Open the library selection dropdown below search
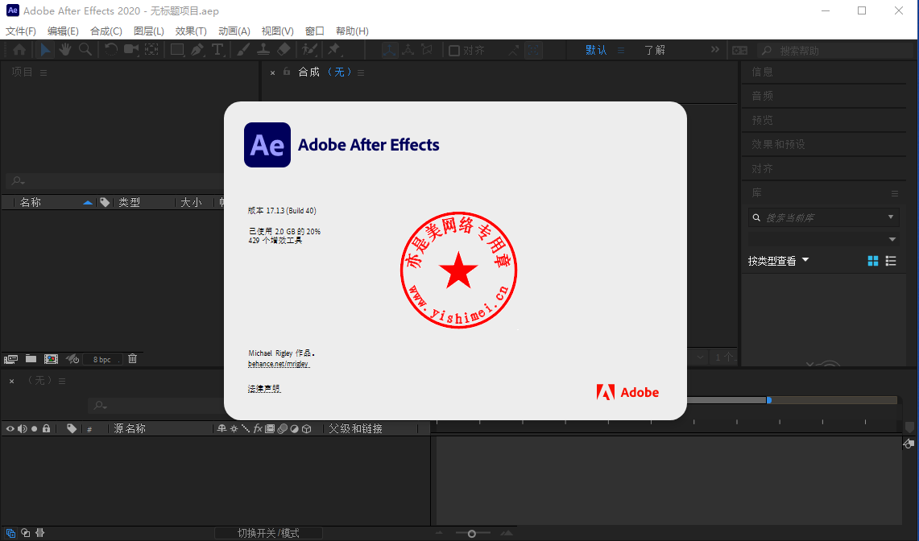919x541 pixels. coord(892,239)
